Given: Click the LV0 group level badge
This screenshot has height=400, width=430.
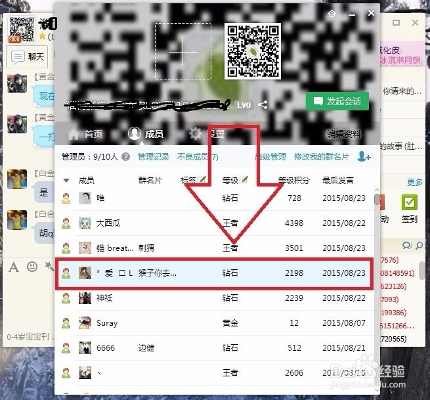Looking at the screenshot, I should click(244, 105).
